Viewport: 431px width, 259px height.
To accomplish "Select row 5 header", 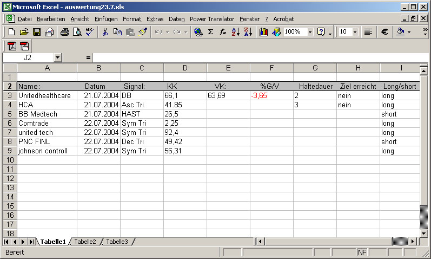I will [x=10, y=114].
